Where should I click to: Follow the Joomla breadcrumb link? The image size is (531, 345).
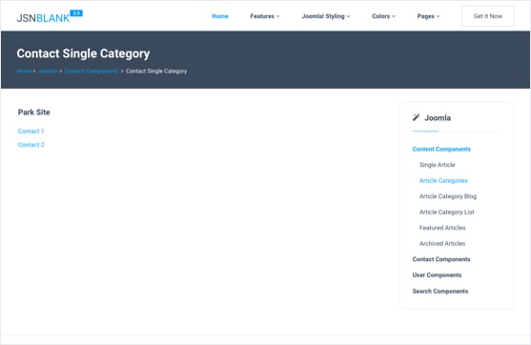[x=48, y=71]
